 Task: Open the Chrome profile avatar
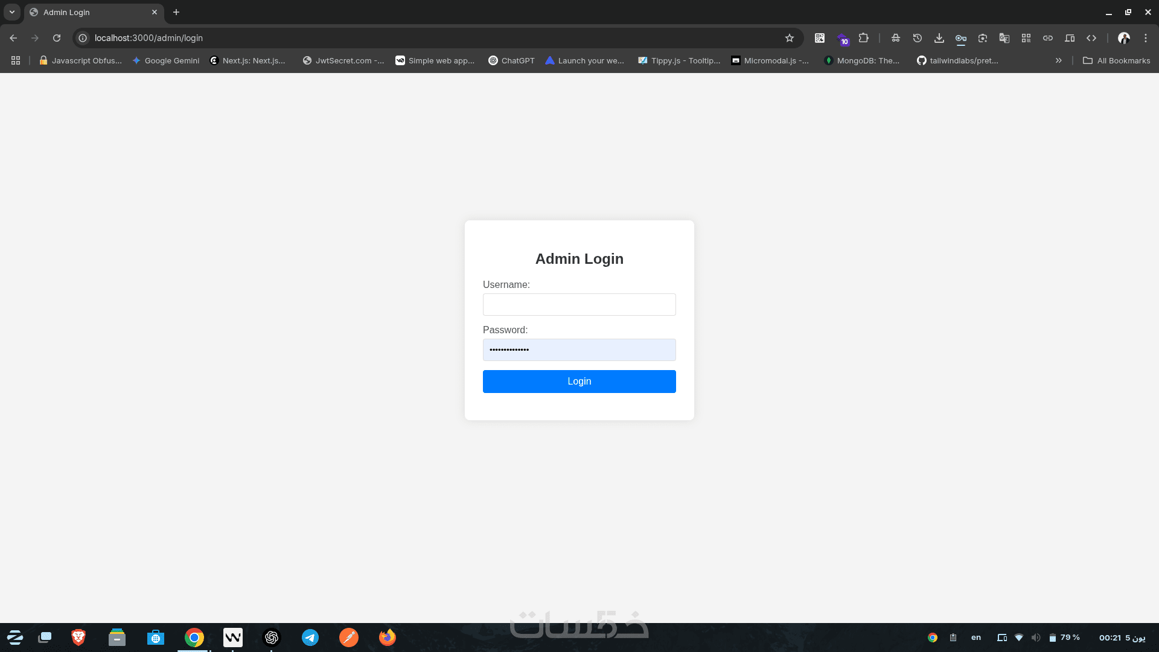(x=1124, y=38)
